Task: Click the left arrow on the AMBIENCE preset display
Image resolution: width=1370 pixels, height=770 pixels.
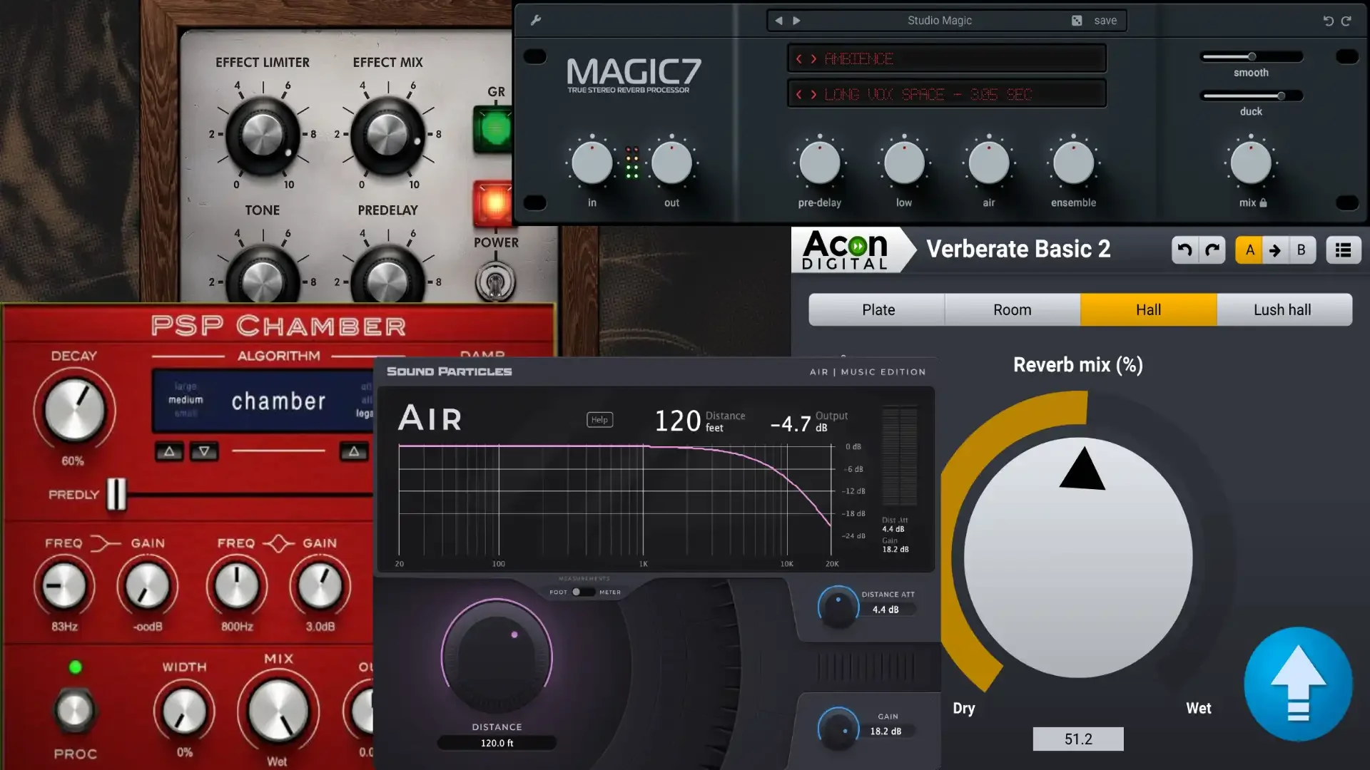Action: tap(799, 58)
